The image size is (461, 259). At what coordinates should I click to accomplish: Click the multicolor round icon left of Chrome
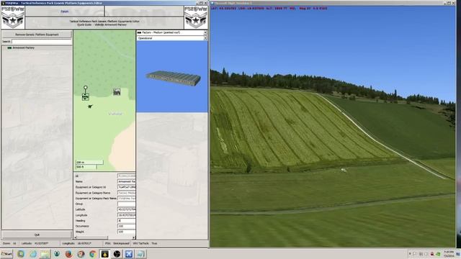pos(81,254)
